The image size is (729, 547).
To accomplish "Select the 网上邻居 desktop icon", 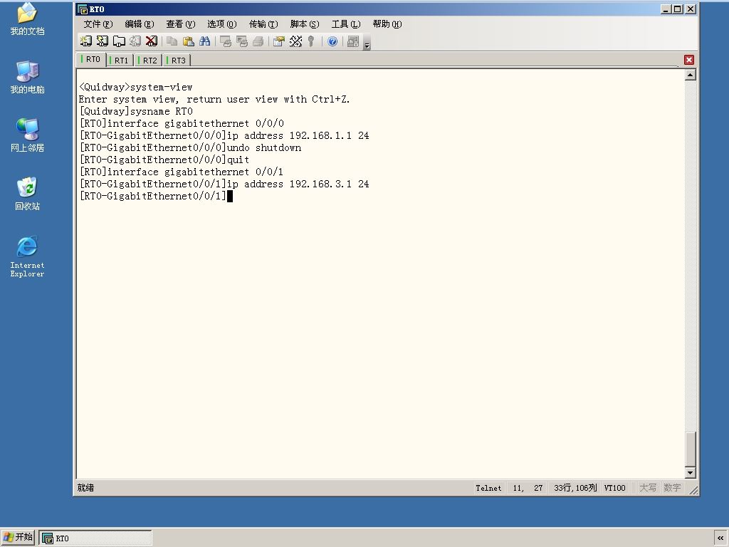I will (x=28, y=135).
